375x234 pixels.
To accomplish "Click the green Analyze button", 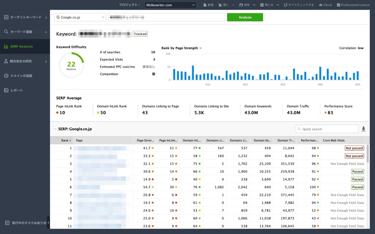I will click(x=245, y=17).
